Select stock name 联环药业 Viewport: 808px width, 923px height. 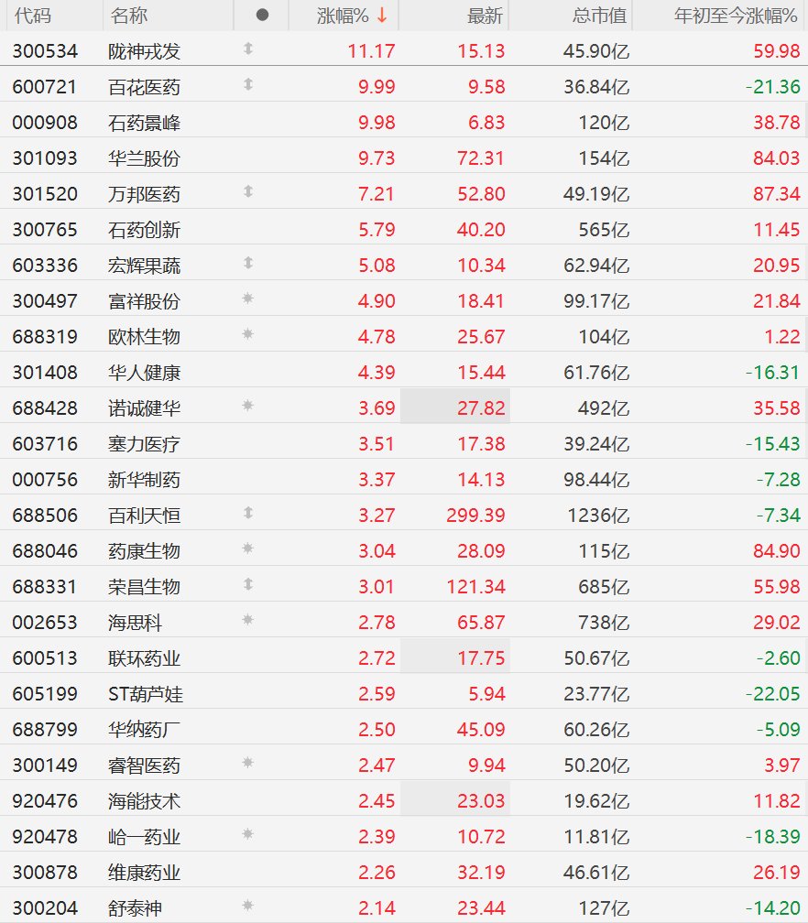pos(145,658)
